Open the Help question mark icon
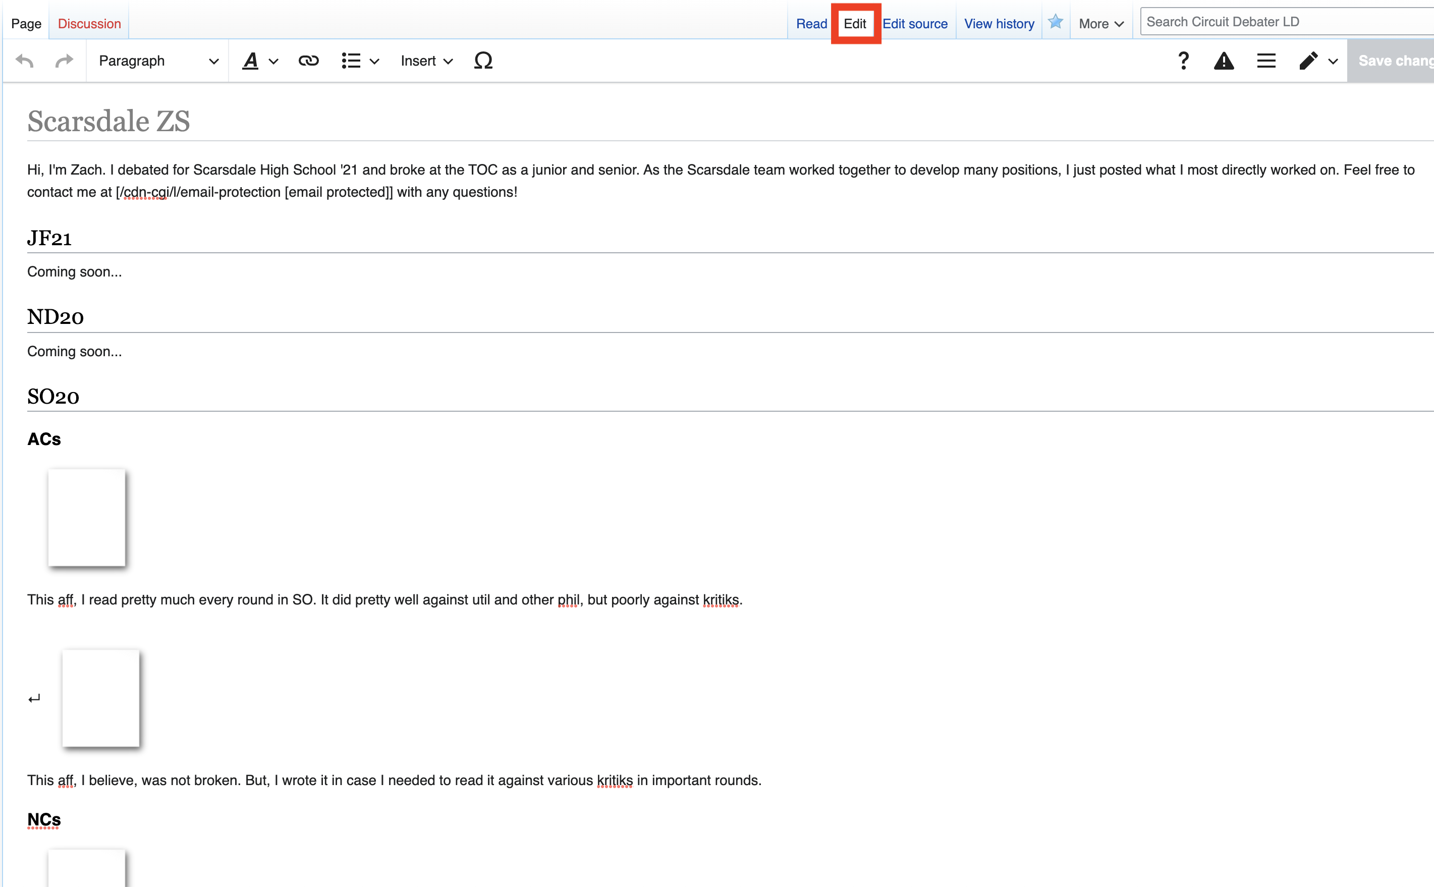 [x=1183, y=61]
